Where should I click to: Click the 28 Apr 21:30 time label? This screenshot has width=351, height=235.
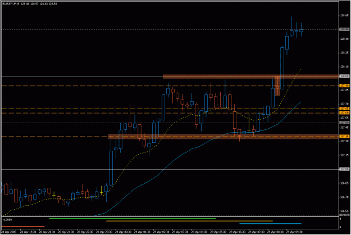[x=66, y=232]
